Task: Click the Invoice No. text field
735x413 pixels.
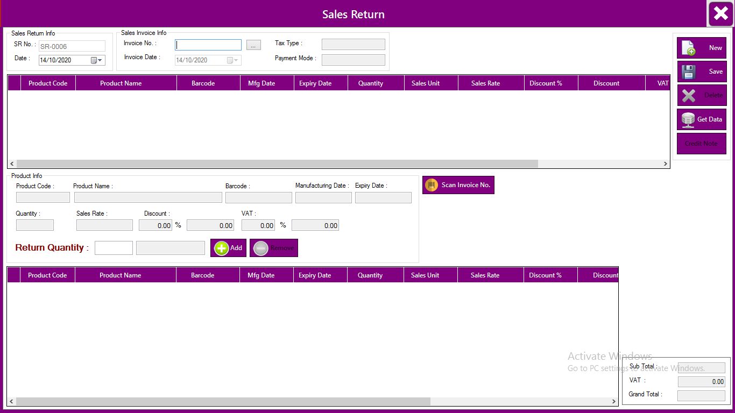Action: 208,45
